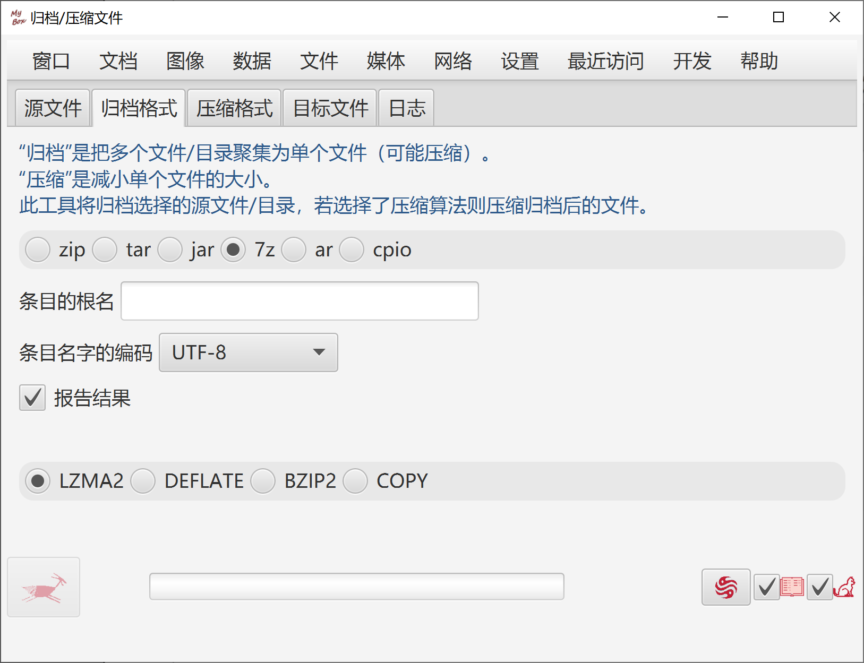
Task: Click the red book icon
Action: click(792, 587)
